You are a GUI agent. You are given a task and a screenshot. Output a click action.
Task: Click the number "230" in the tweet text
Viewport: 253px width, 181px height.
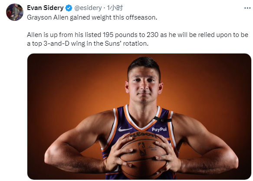click(152, 35)
